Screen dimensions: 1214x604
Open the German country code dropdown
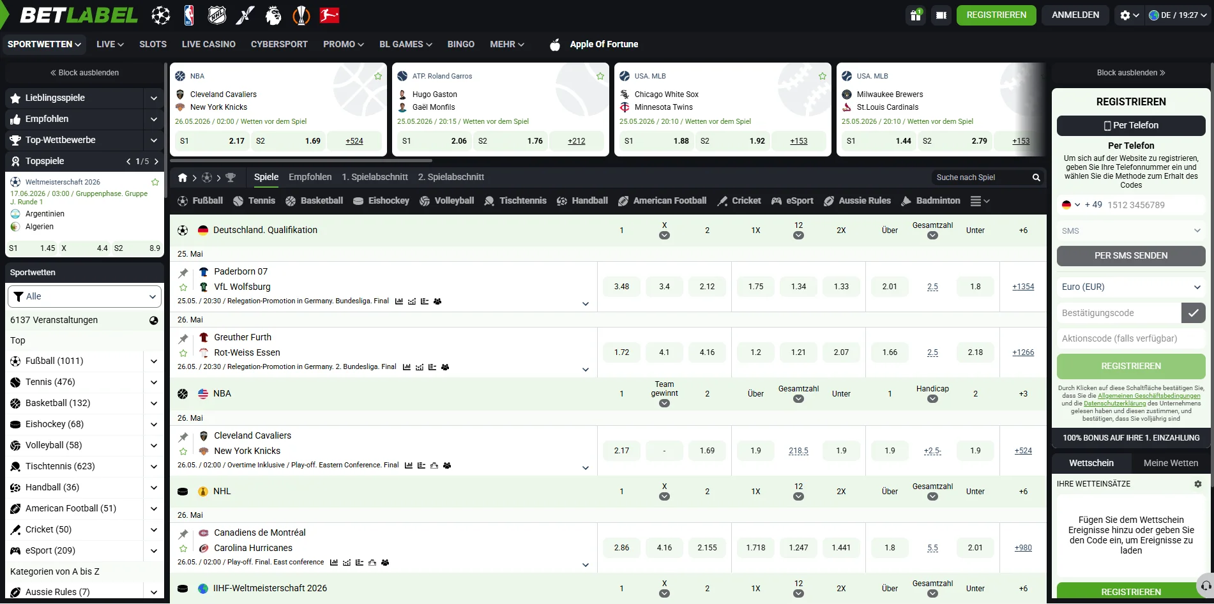click(x=1071, y=205)
